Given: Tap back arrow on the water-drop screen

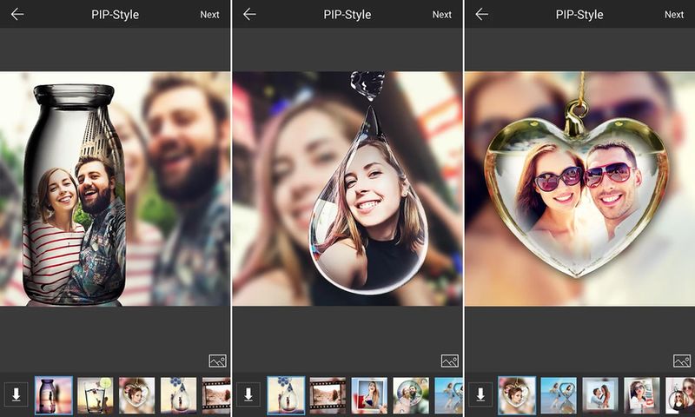Looking at the screenshot, I should click(x=249, y=14).
